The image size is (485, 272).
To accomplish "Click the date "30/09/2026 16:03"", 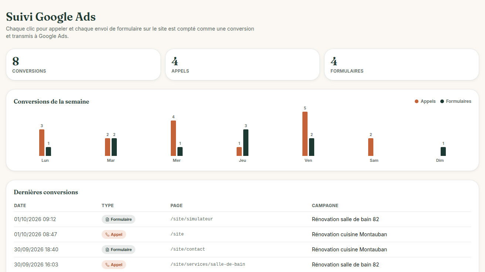I will (x=36, y=265).
